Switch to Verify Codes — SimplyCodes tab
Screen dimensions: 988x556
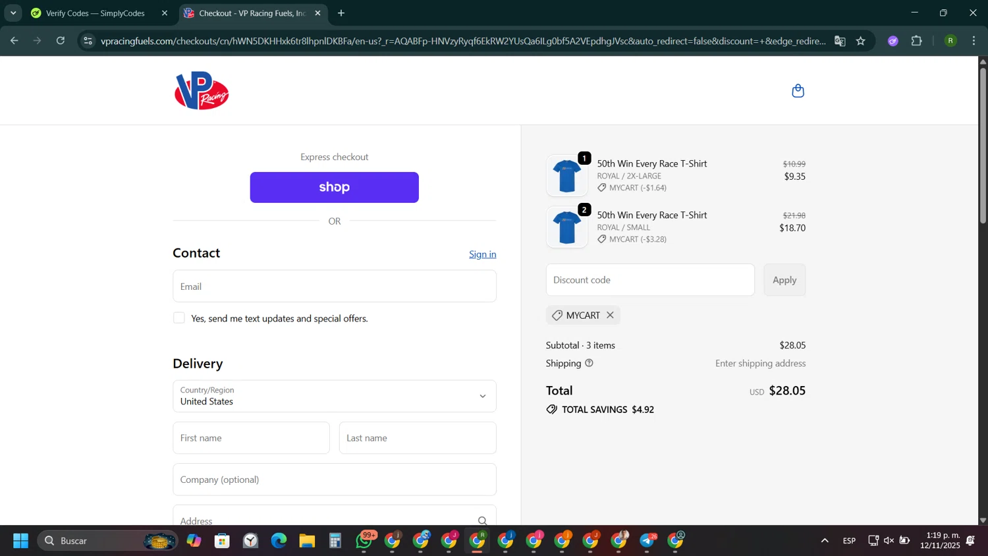(x=96, y=13)
